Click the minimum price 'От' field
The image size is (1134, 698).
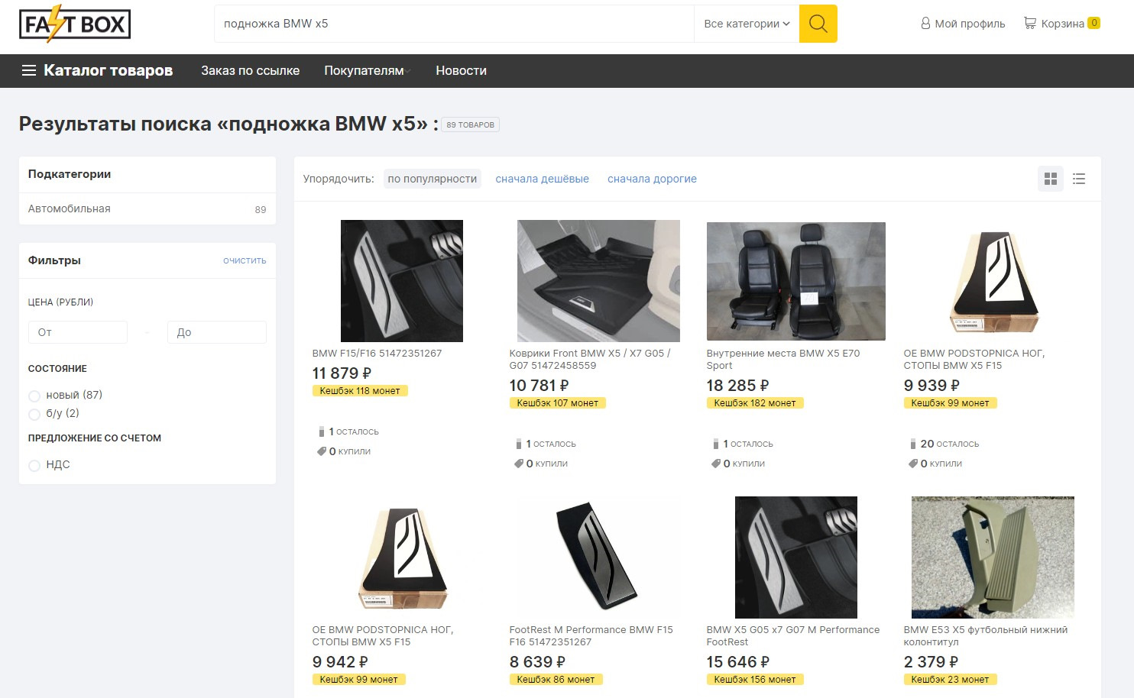[78, 332]
